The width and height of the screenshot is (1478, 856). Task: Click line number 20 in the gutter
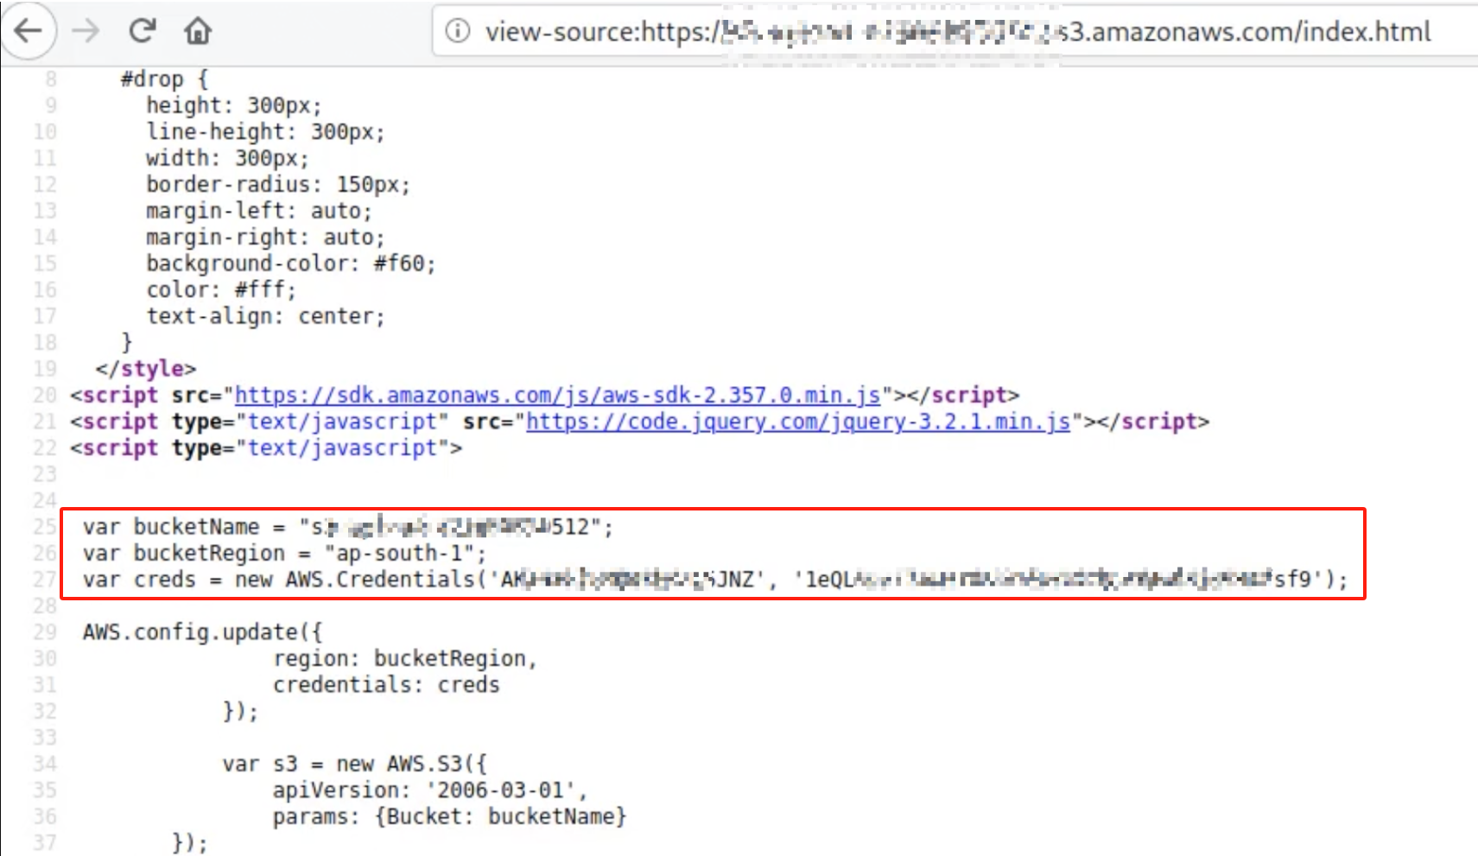click(45, 396)
